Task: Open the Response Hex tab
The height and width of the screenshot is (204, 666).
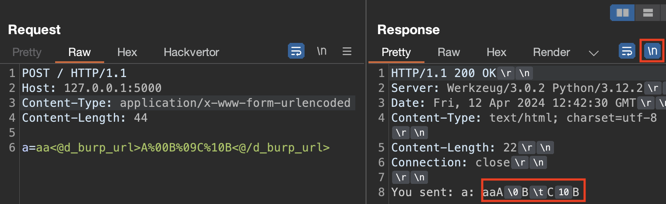Action: tap(496, 53)
